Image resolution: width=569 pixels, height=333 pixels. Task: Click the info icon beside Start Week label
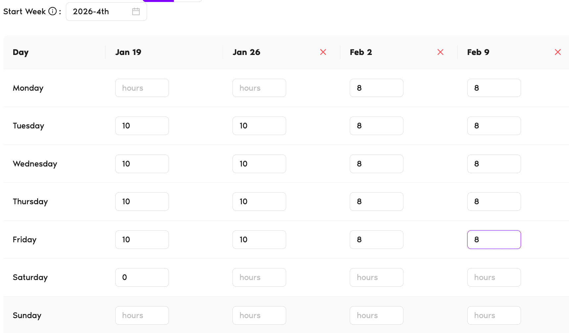coord(53,11)
